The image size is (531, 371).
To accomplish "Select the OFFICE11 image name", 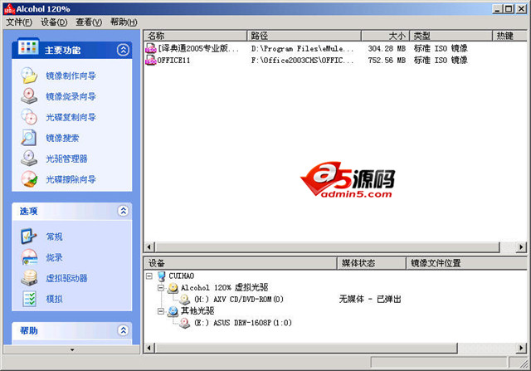I will (173, 61).
